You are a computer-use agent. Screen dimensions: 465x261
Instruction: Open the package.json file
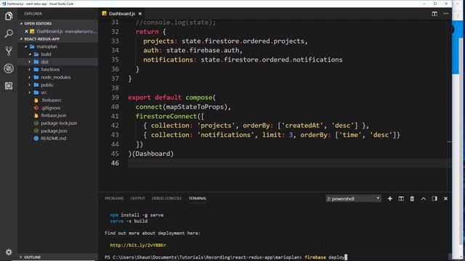pos(54,130)
